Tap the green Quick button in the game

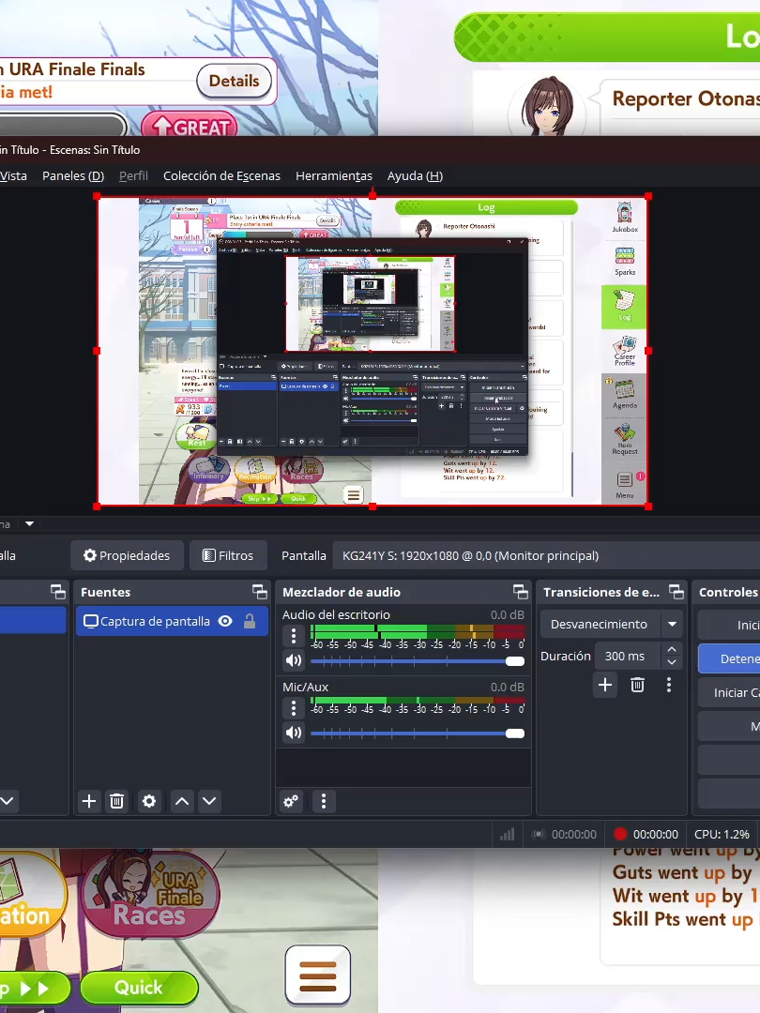click(138, 988)
